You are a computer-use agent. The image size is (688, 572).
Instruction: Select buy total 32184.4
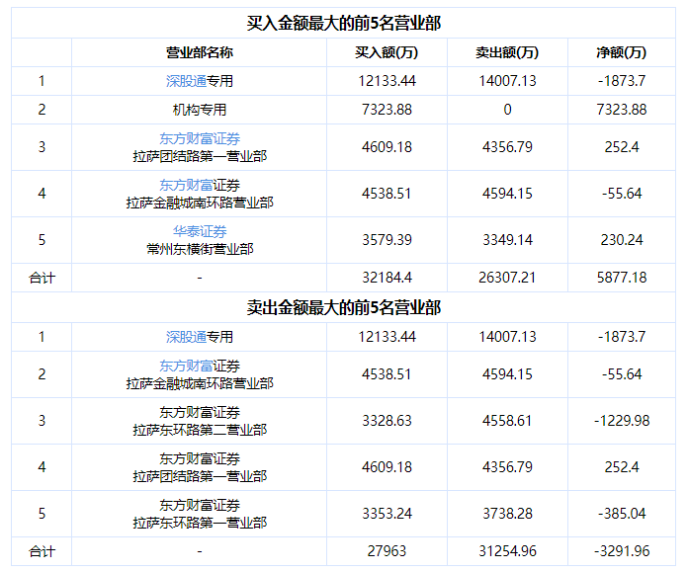tap(387, 278)
